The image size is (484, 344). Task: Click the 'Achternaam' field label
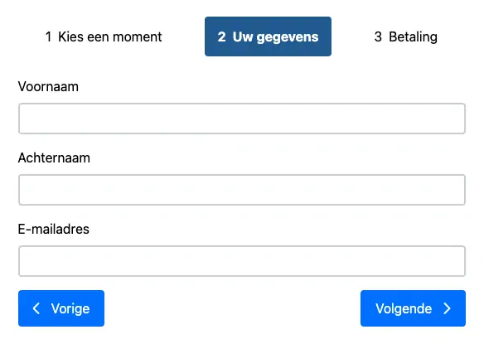click(x=54, y=157)
